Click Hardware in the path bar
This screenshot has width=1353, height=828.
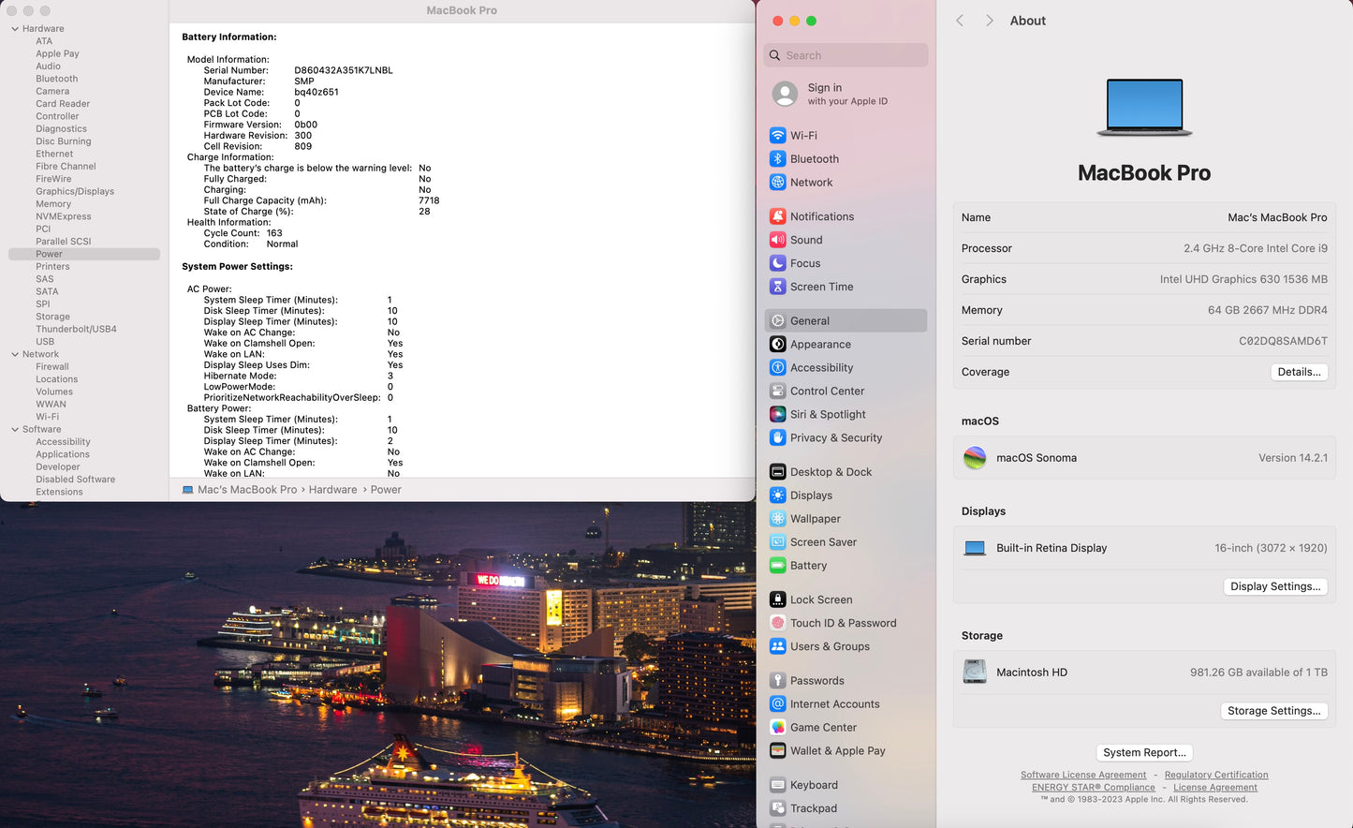(333, 490)
